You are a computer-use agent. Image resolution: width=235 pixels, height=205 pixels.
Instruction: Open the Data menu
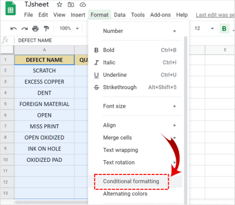(119, 15)
